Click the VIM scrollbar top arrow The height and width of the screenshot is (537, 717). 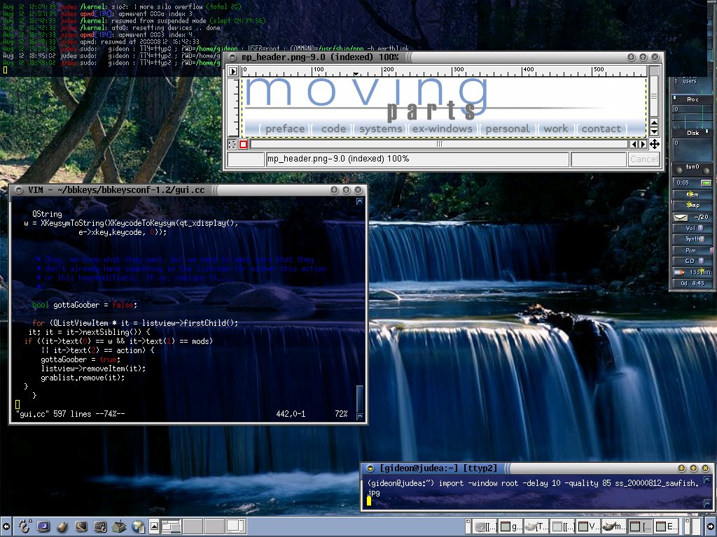tap(360, 201)
